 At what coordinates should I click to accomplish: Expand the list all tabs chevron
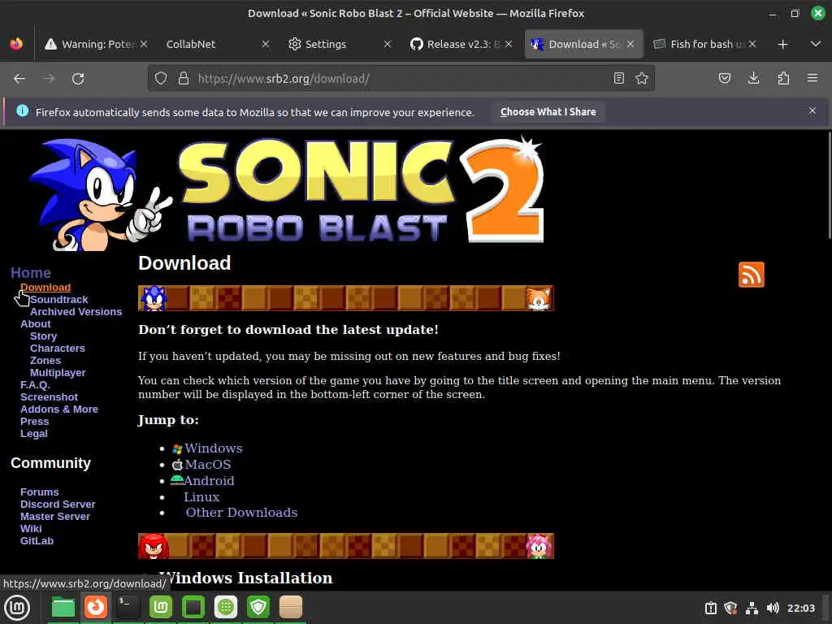pyautogui.click(x=816, y=44)
